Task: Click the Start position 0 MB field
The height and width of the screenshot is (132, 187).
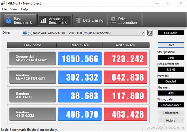Action: (x=171, y=58)
